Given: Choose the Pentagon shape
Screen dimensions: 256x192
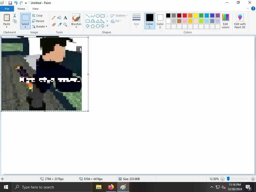Looking at the screenshot, I should pyautogui.click(x=93, y=26).
